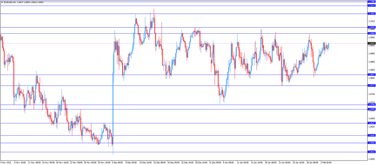Select the 1.0817 support line label
This screenshot has width=376, height=165.
click(371, 75)
